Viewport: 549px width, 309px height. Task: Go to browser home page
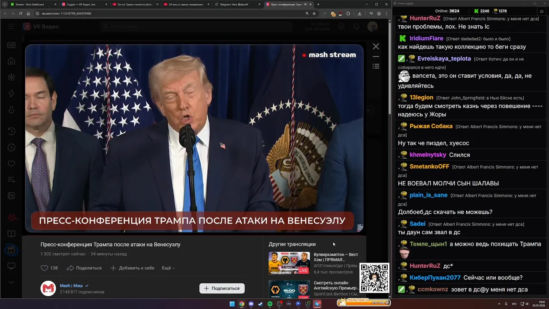click(28, 13)
